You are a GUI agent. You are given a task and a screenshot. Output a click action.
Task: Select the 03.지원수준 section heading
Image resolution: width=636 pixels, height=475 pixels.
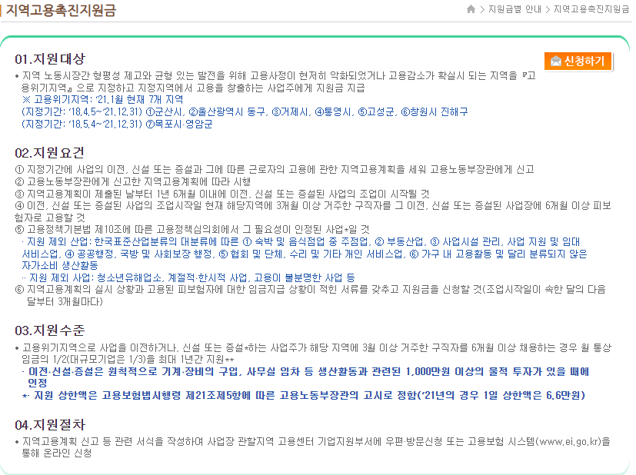coord(49,331)
